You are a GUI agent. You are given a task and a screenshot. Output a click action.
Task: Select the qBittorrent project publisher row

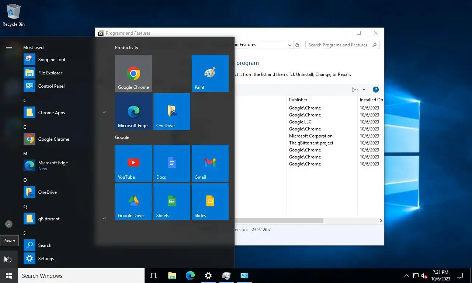coord(311,143)
